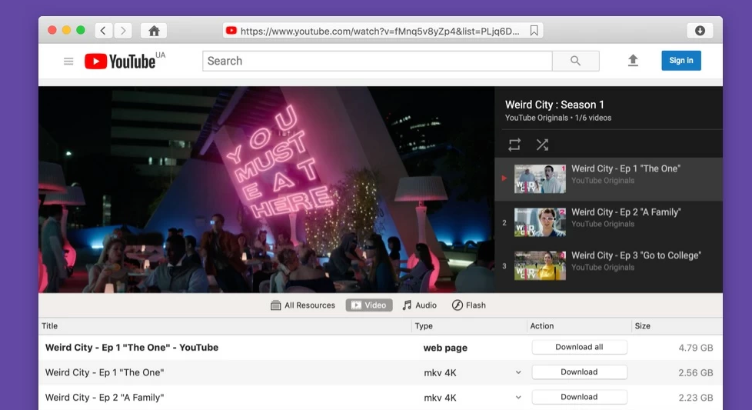Click the video player frame
The image size is (752, 410).
pyautogui.click(x=266, y=189)
